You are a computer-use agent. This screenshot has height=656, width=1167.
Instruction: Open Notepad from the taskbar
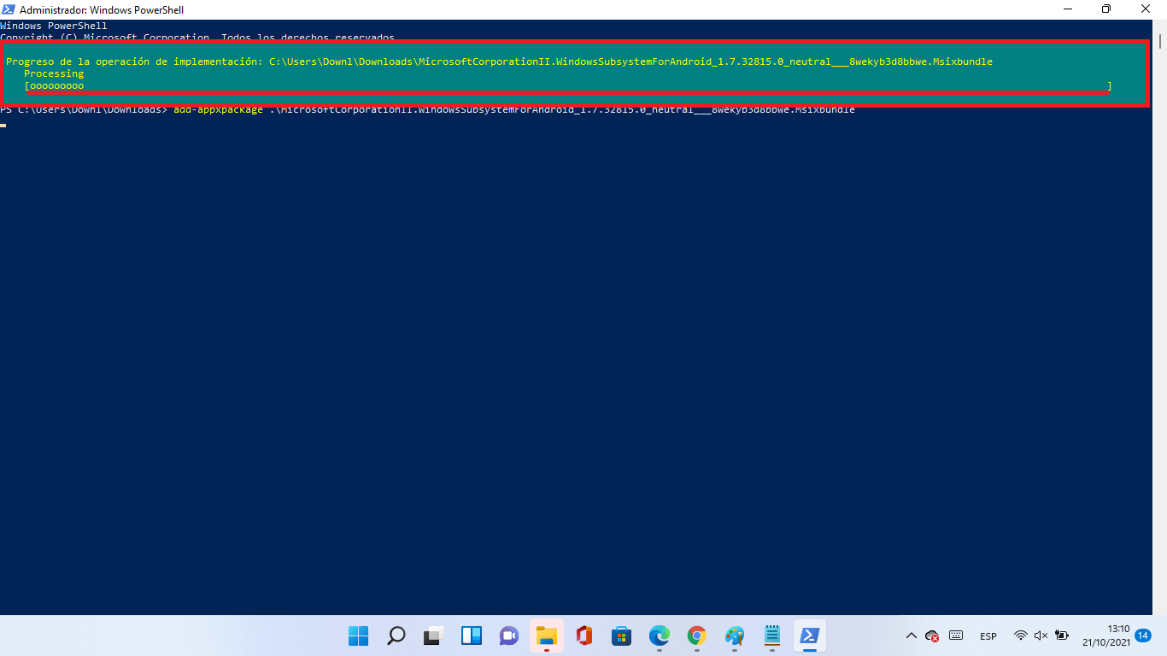(772, 635)
